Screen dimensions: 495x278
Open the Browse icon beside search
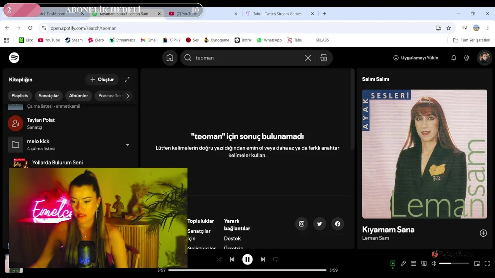324,58
